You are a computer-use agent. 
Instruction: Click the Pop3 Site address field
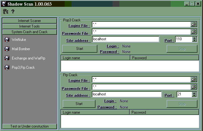(x=126, y=39)
